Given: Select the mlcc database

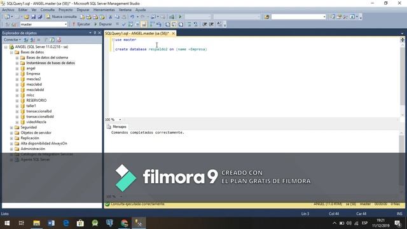Looking at the screenshot, I should click(x=30, y=95).
